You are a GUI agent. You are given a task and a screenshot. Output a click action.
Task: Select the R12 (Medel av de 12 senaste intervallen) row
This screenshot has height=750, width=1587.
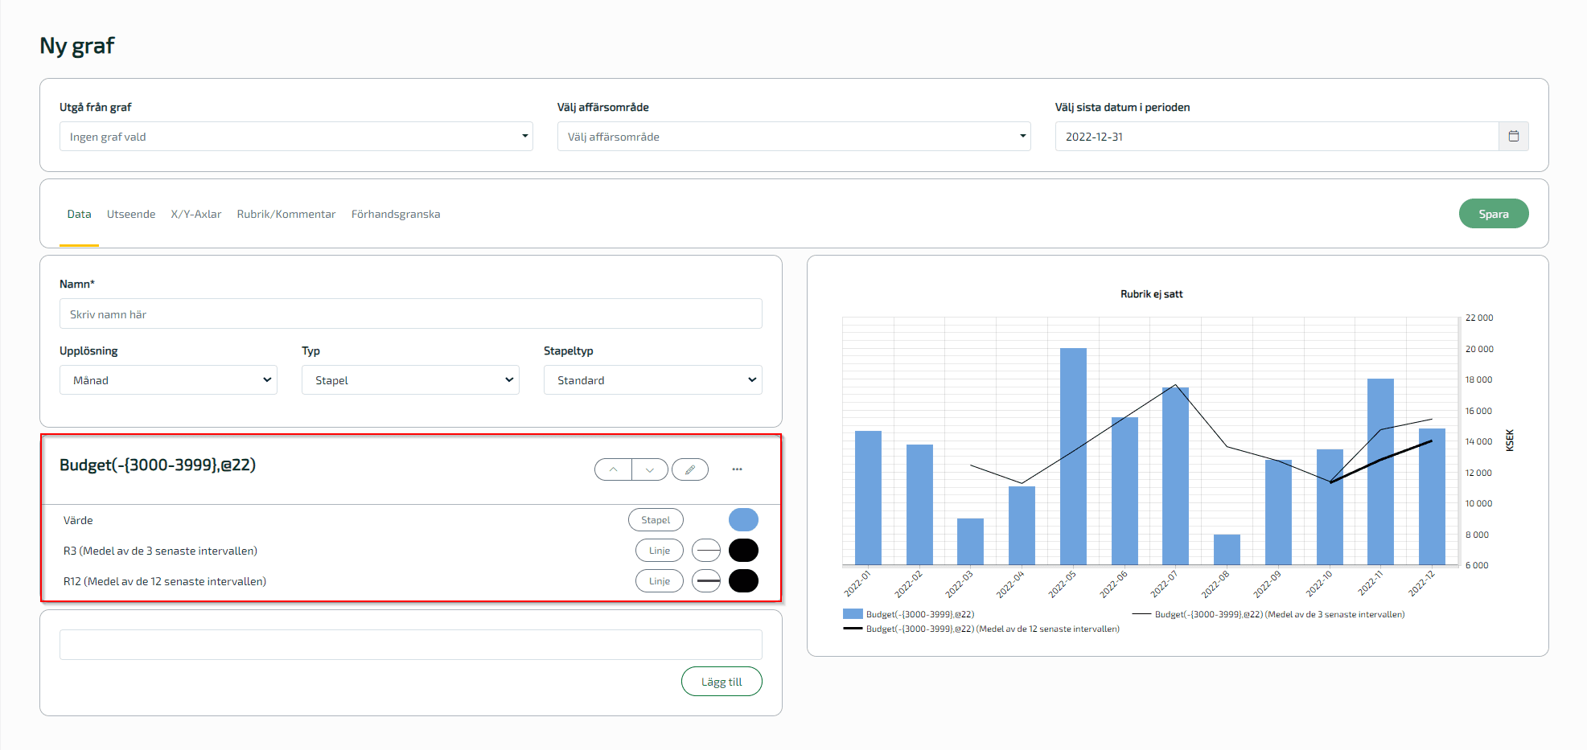click(x=165, y=581)
